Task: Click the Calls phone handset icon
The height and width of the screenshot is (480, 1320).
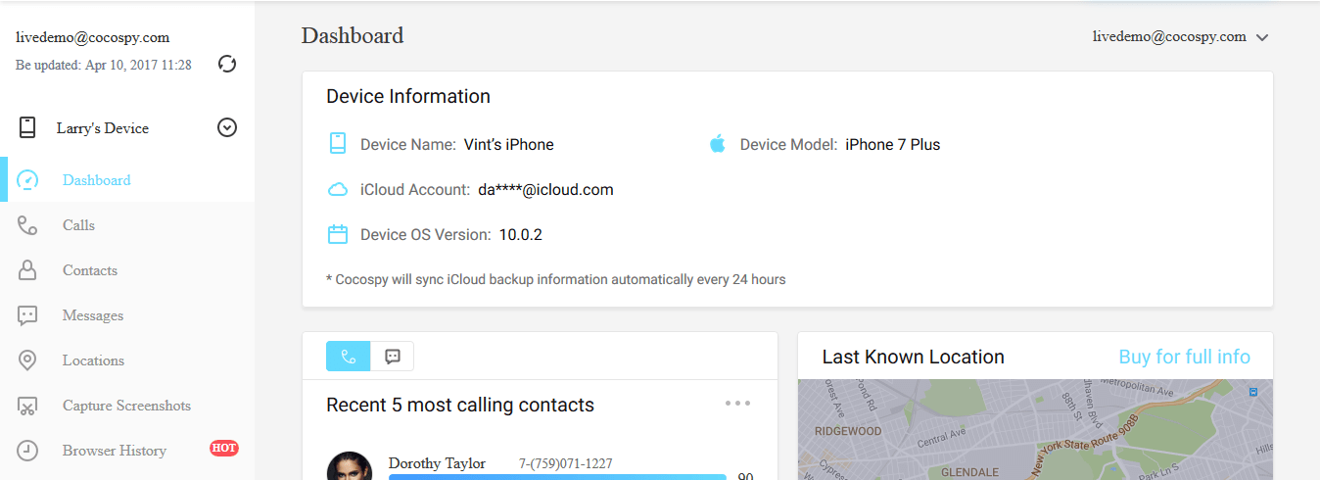Action: 28,225
